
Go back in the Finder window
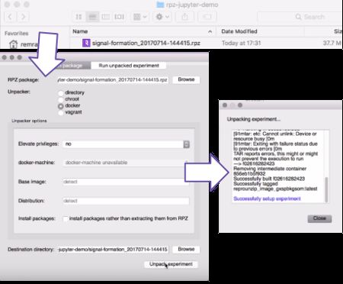point(10,17)
